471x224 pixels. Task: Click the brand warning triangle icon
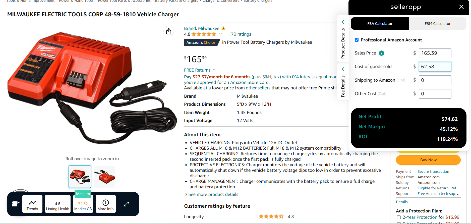click(x=223, y=28)
